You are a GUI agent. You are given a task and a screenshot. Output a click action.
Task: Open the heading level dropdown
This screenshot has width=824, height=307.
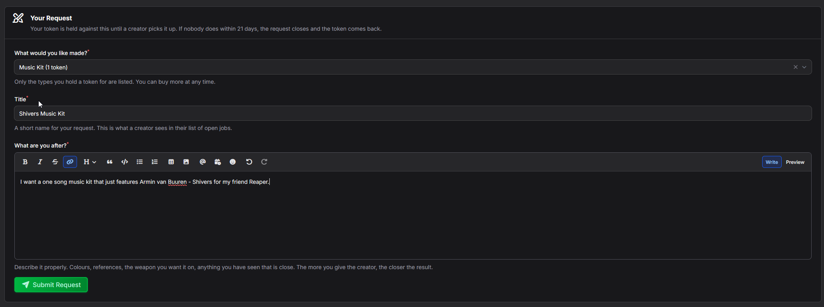[x=90, y=162]
